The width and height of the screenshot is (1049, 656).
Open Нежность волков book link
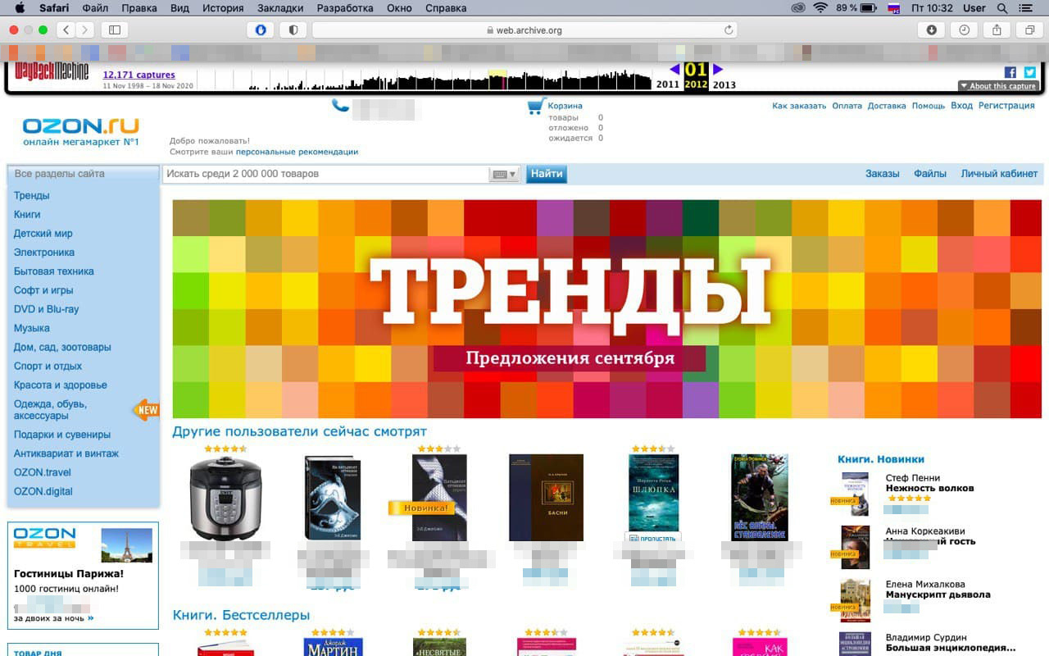929,489
